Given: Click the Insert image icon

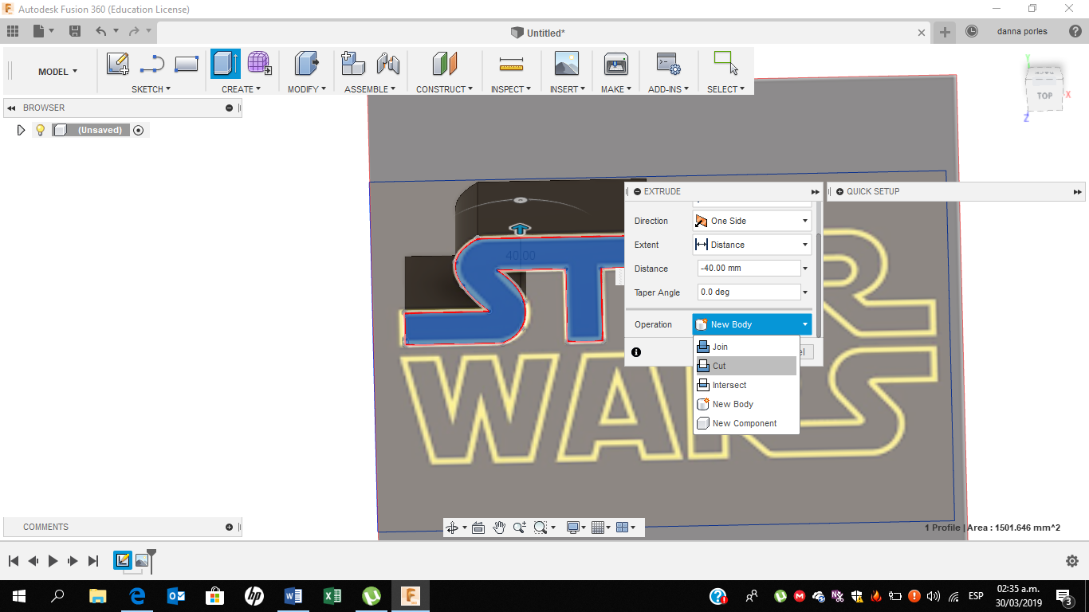Looking at the screenshot, I should point(567,64).
